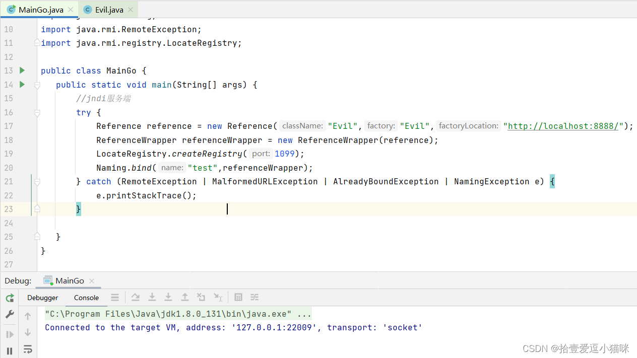The width and height of the screenshot is (637, 358).
Task: Click Run to Cursor icon
Action: (218, 298)
